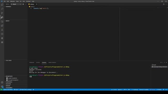Click index.js in the breadcrumb
The width and height of the screenshot is (168, 94).
33,7
